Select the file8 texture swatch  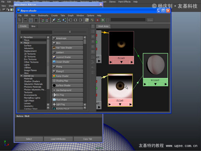pyautogui.click(x=120, y=87)
